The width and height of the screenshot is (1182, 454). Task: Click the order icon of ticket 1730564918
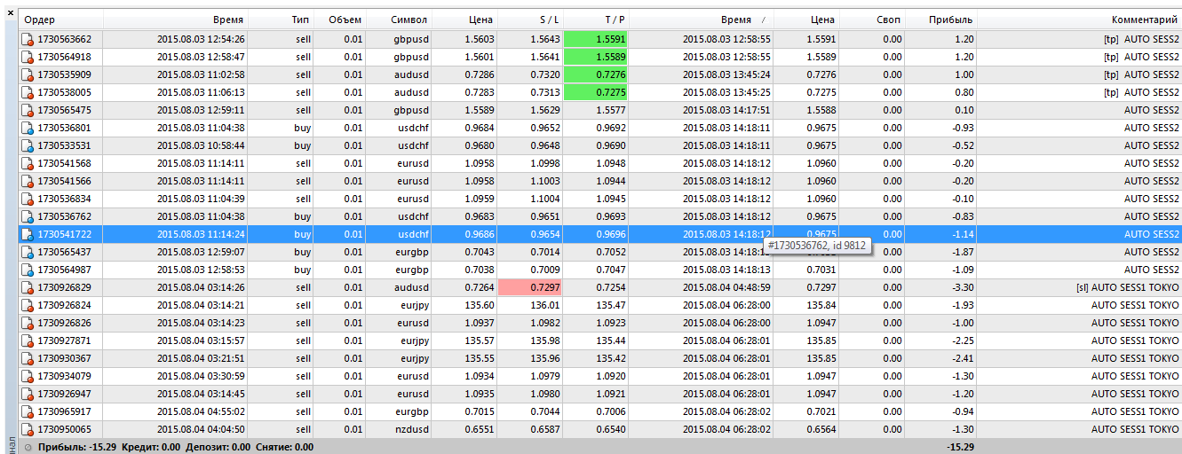point(28,57)
